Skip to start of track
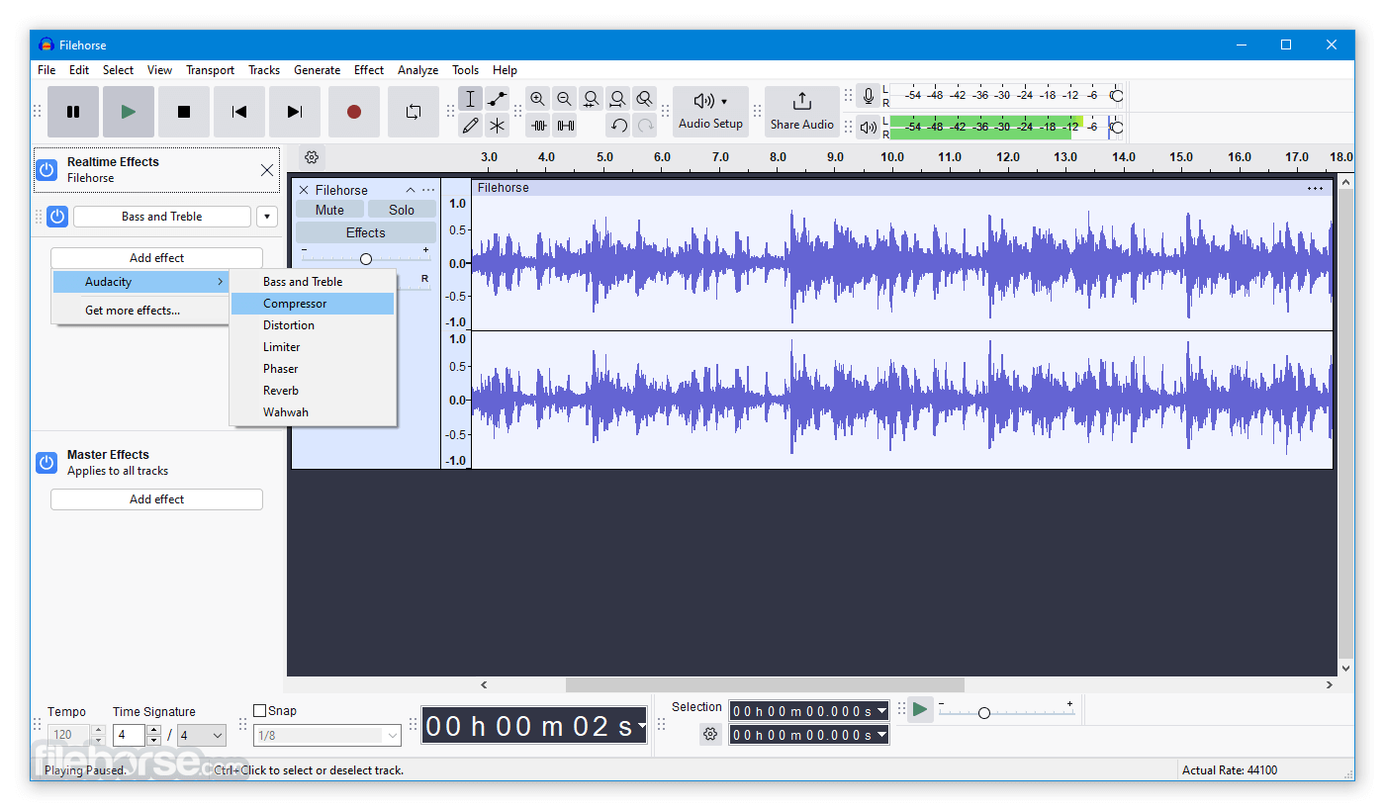This screenshot has height=811, width=1385. click(239, 112)
